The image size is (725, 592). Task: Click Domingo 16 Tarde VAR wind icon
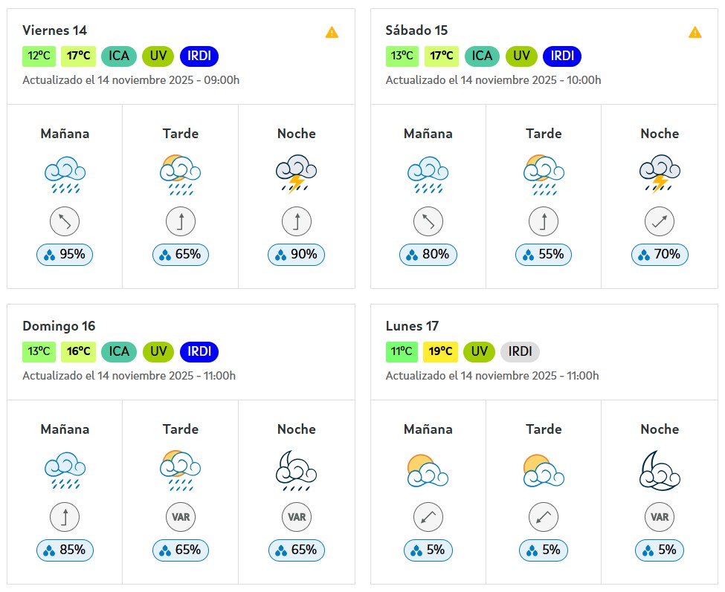click(180, 517)
